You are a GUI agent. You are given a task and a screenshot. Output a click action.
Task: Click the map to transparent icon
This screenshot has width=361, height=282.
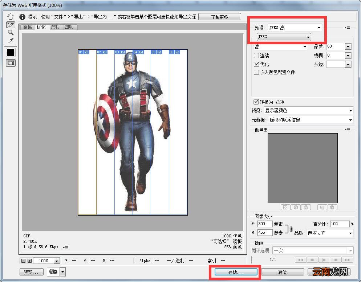[x=285, y=207]
